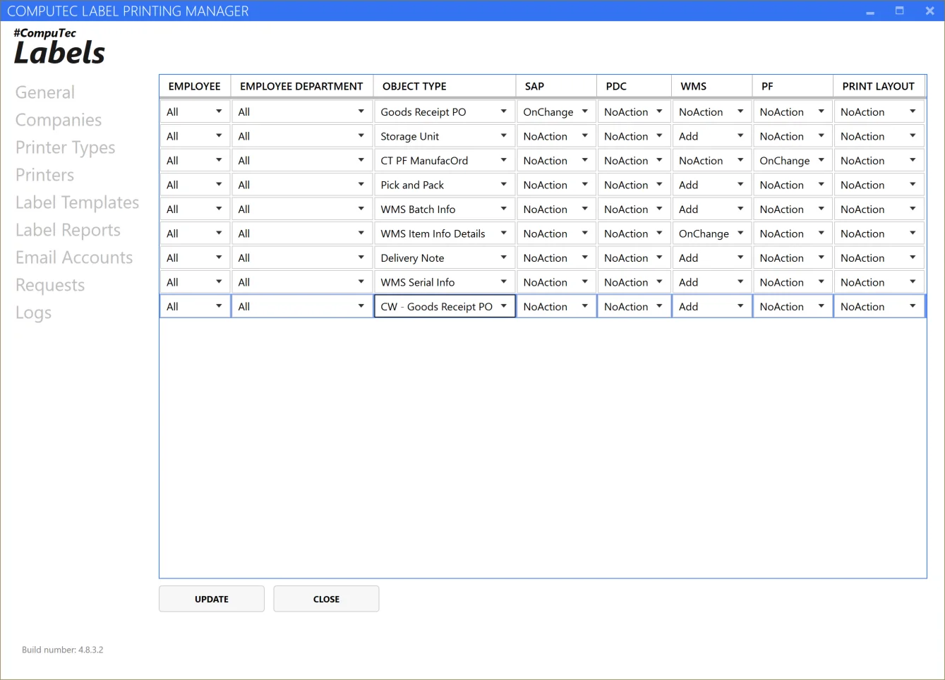Image resolution: width=945 pixels, height=680 pixels.
Task: Open WMS dropdown in CT PF ManufacOrd row
Action: [x=711, y=161]
